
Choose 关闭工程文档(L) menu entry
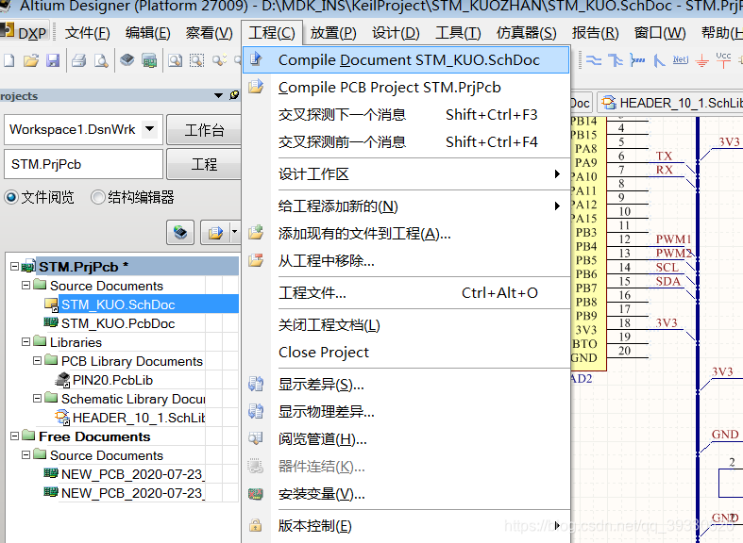pos(407,325)
